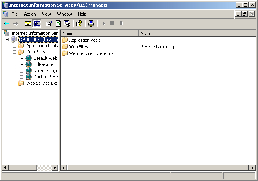Click the "Service is running" status text

[157, 47]
